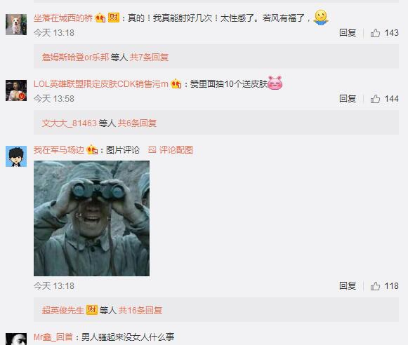This screenshot has width=408, height=345.
Task: Reply to the binoculars image comment
Action: pos(348,286)
